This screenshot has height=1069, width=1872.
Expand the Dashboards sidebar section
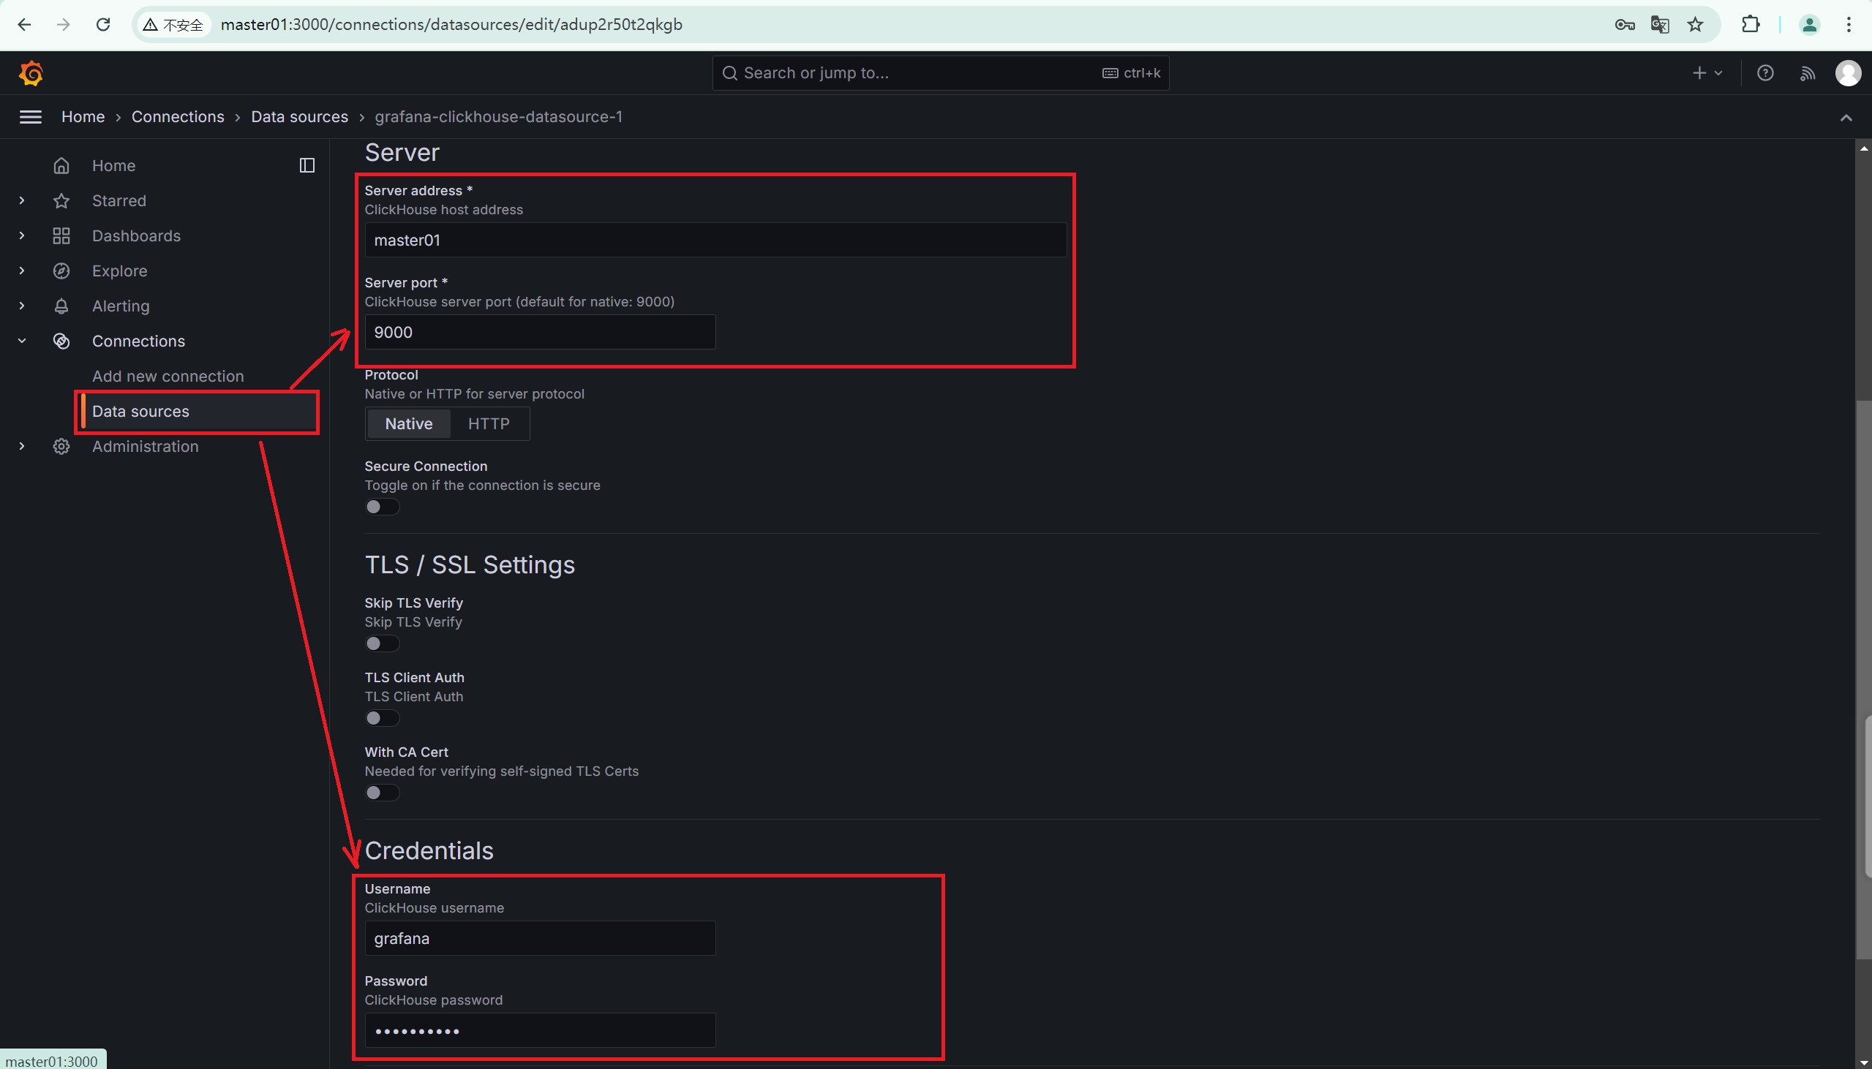click(22, 235)
